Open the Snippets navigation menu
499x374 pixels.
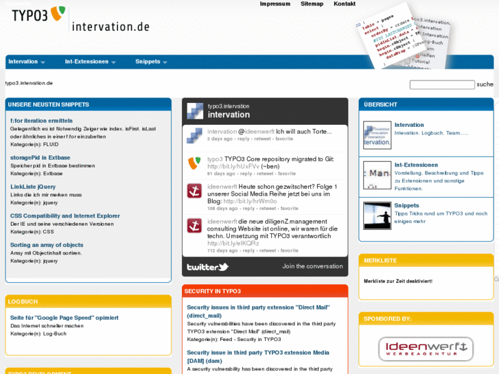(148, 62)
